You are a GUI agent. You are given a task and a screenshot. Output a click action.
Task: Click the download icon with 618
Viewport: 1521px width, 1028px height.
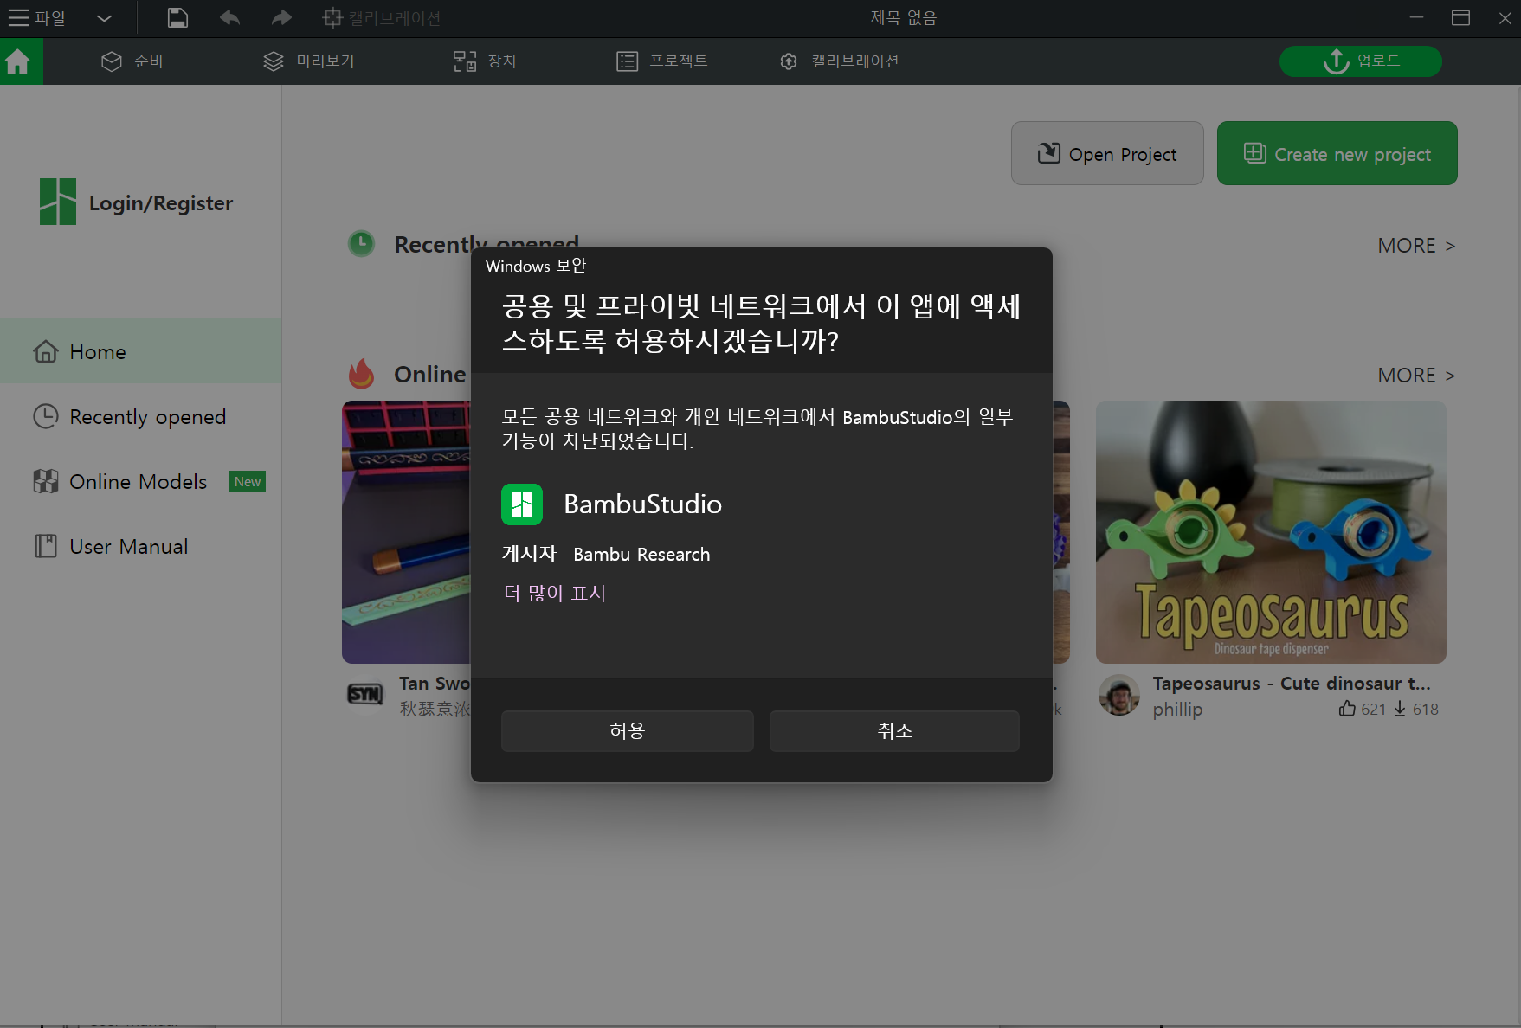[x=1400, y=709]
